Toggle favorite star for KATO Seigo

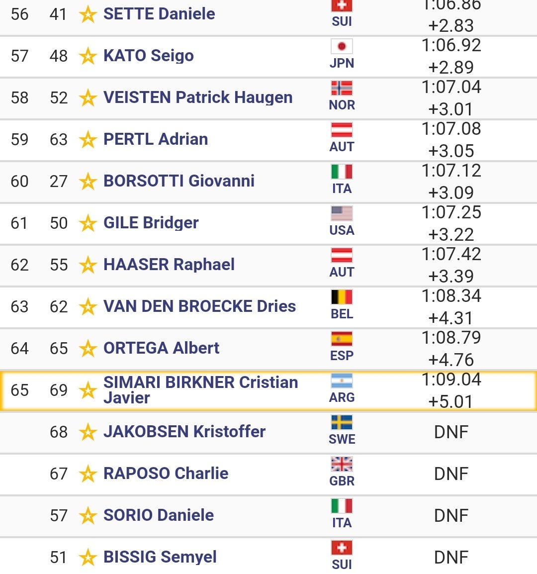(88, 56)
